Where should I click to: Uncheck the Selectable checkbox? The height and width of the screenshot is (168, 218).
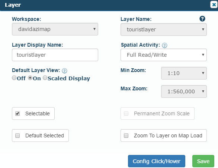pos(17,113)
